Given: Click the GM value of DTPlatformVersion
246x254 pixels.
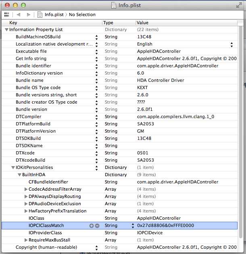Looking at the screenshot, I should tap(140, 131).
